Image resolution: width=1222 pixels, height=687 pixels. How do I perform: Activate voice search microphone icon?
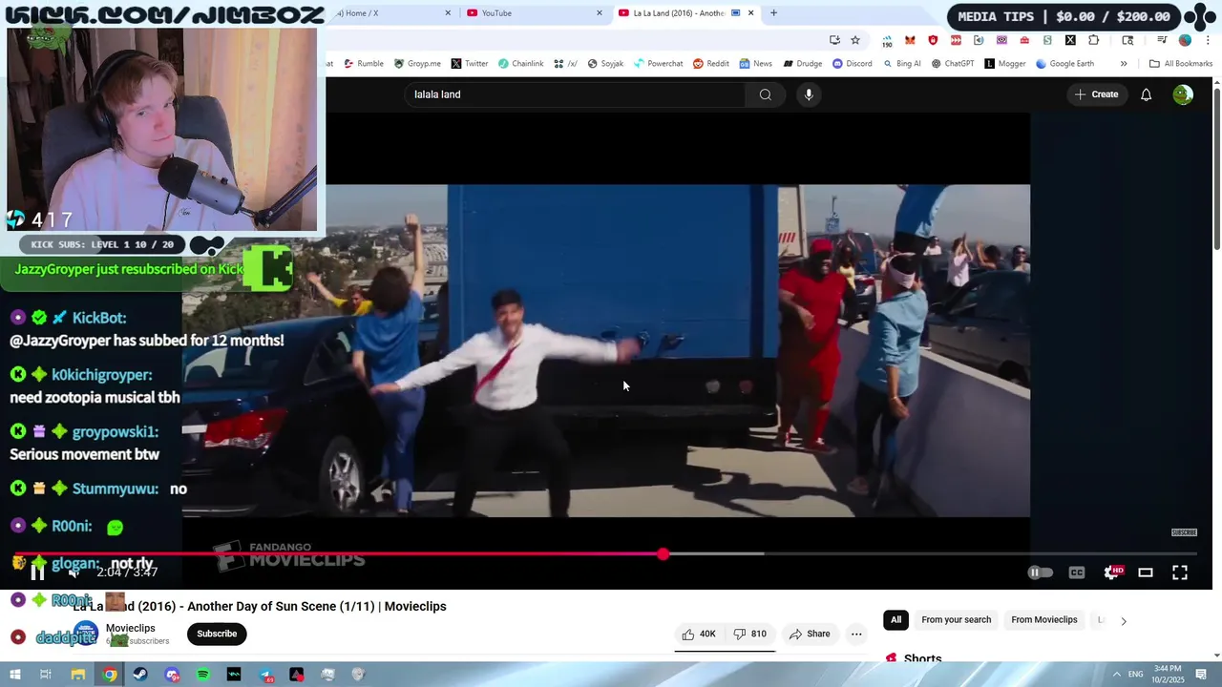point(809,94)
